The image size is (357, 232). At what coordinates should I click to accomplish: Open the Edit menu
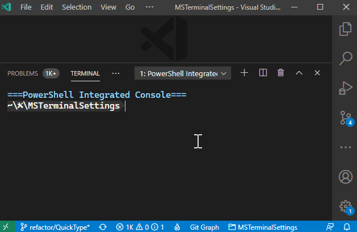click(47, 7)
